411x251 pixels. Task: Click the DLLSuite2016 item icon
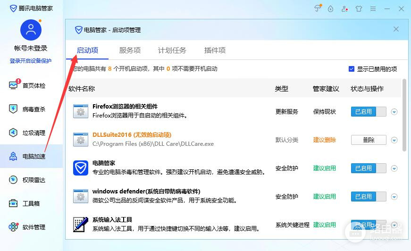(x=81, y=140)
